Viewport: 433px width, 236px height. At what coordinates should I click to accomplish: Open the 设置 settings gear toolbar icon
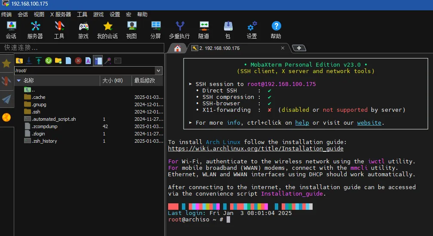[x=252, y=30]
